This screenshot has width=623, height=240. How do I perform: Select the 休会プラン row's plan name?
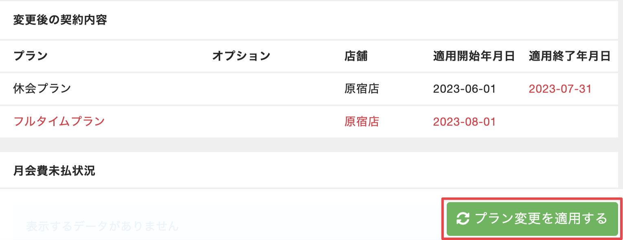42,89
